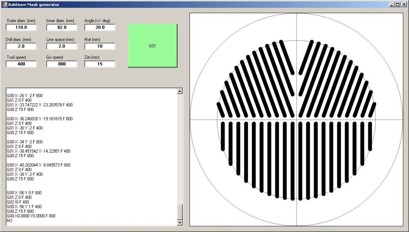The height and width of the screenshot is (232, 409).
Task: Click the Line space field
Action: click(x=62, y=46)
